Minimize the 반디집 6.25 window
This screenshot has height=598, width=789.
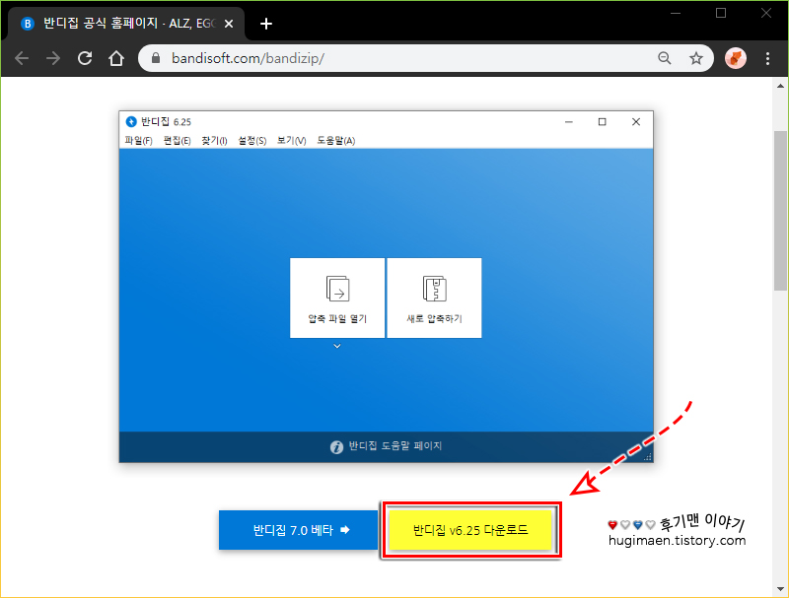point(569,121)
